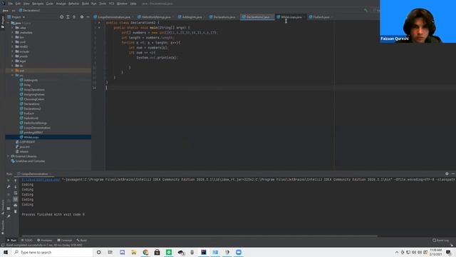Expand the include folder
456x257 pixels.
[x=13, y=51]
